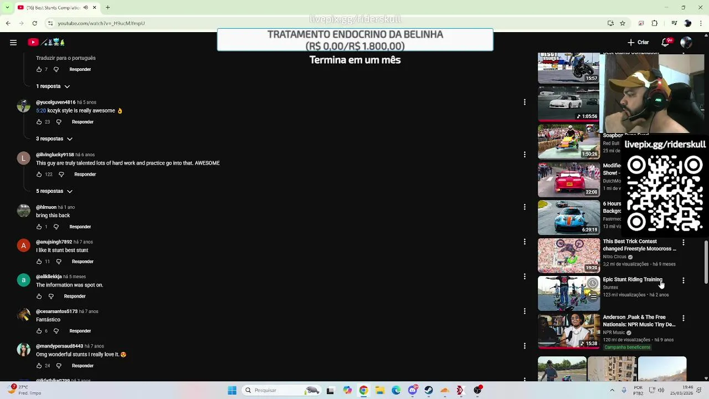Open options menu for @livinglucky9158 comment
Screen dimensions: 709x399
coord(525,155)
